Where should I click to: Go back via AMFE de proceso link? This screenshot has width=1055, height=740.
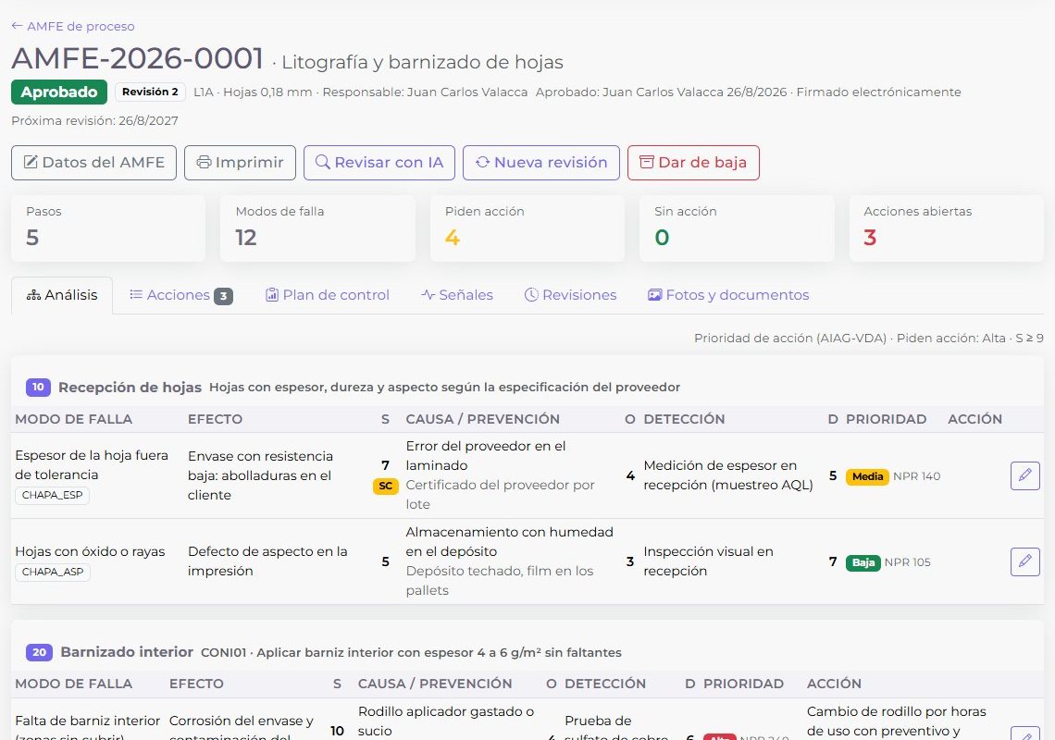click(73, 26)
